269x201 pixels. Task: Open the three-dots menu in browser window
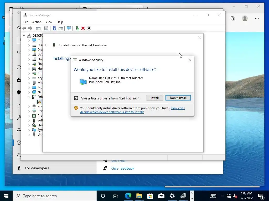(x=257, y=18)
